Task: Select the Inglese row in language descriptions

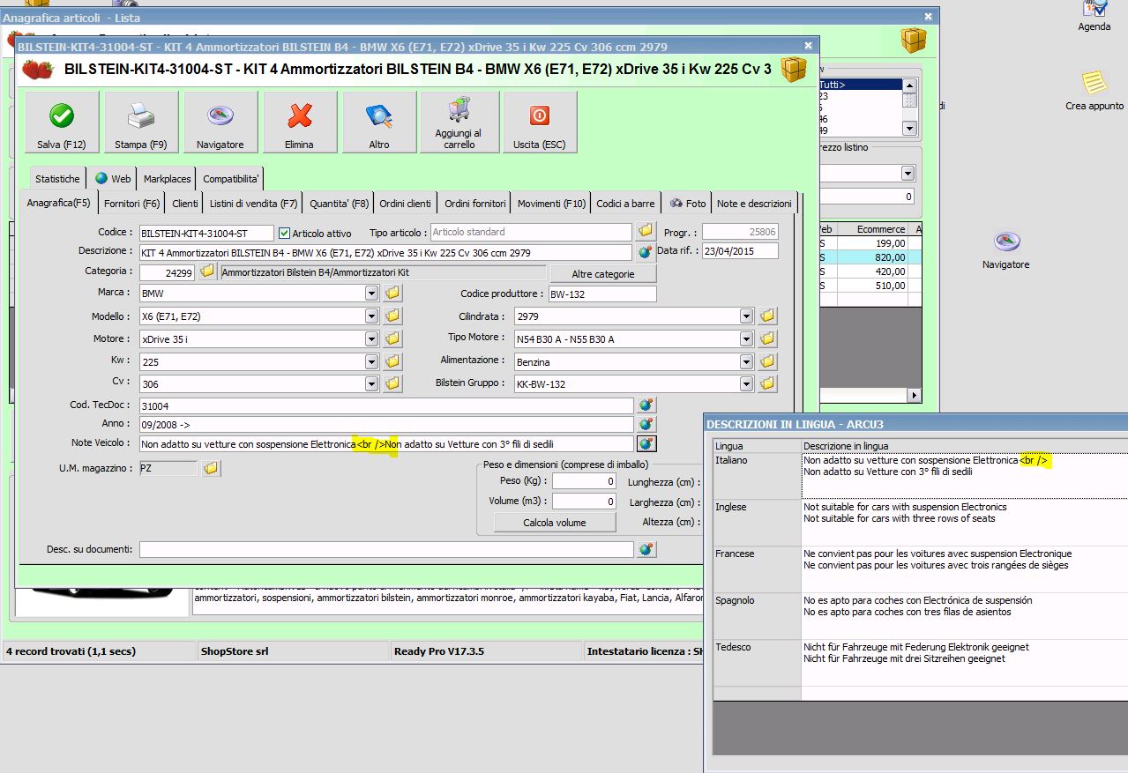Action: [x=920, y=522]
